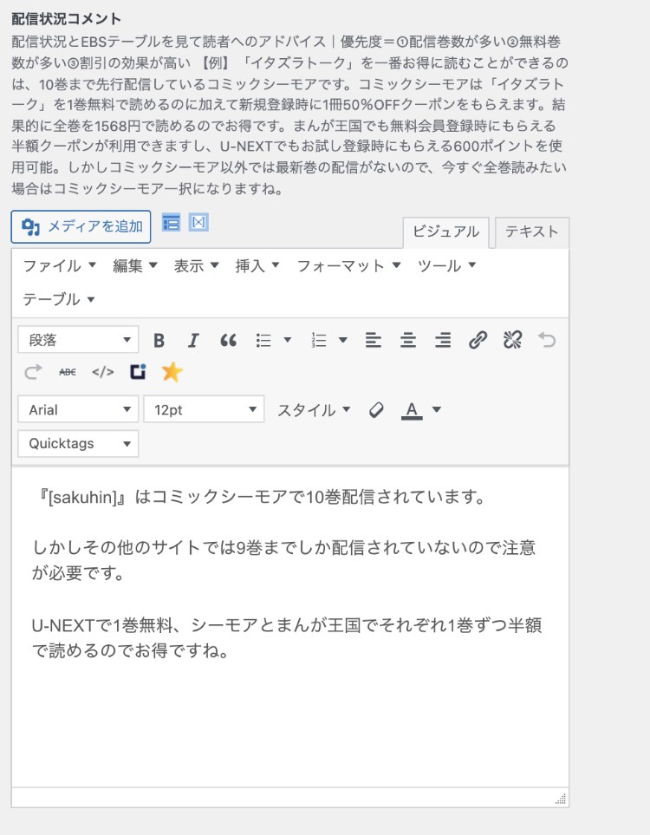This screenshot has height=835, width=650.
Task: Switch to the テキスト tab
Action: (532, 232)
